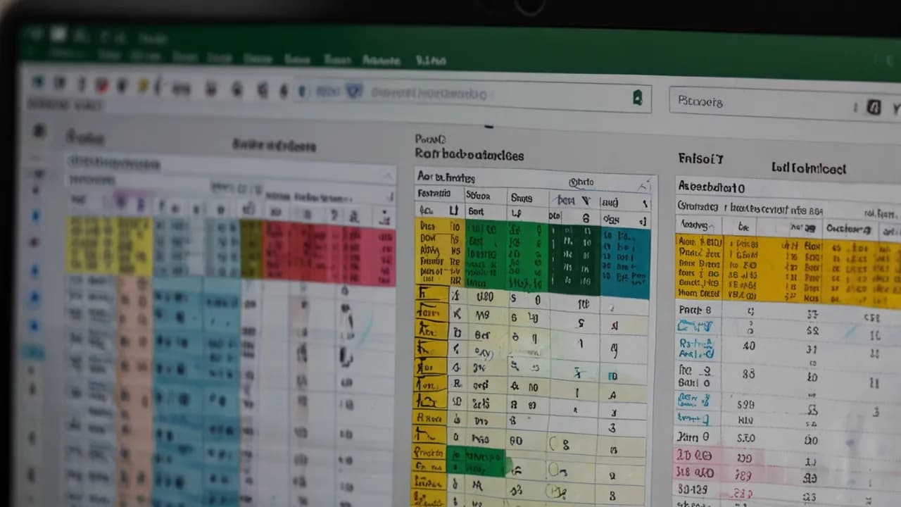Open the second-to-last tab in the green ribbon
The height and width of the screenshot is (507, 901).
click(381, 61)
